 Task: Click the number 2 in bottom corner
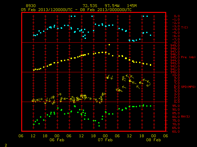[6, 145]
